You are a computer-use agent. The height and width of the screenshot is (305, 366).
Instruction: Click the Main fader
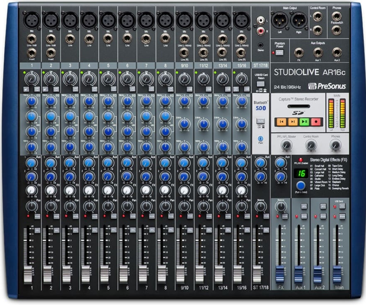(337, 274)
